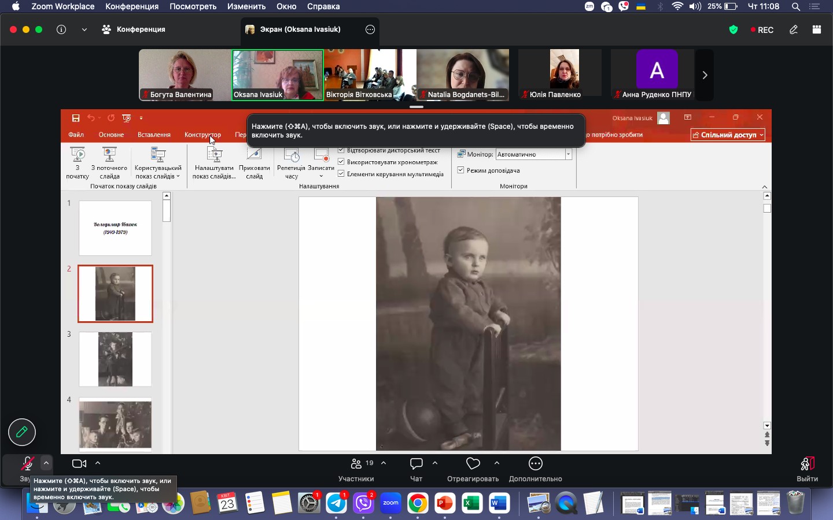The height and width of the screenshot is (520, 833).
Task: Unmute the microphone in Zoom toolbar
Action: coord(27,464)
